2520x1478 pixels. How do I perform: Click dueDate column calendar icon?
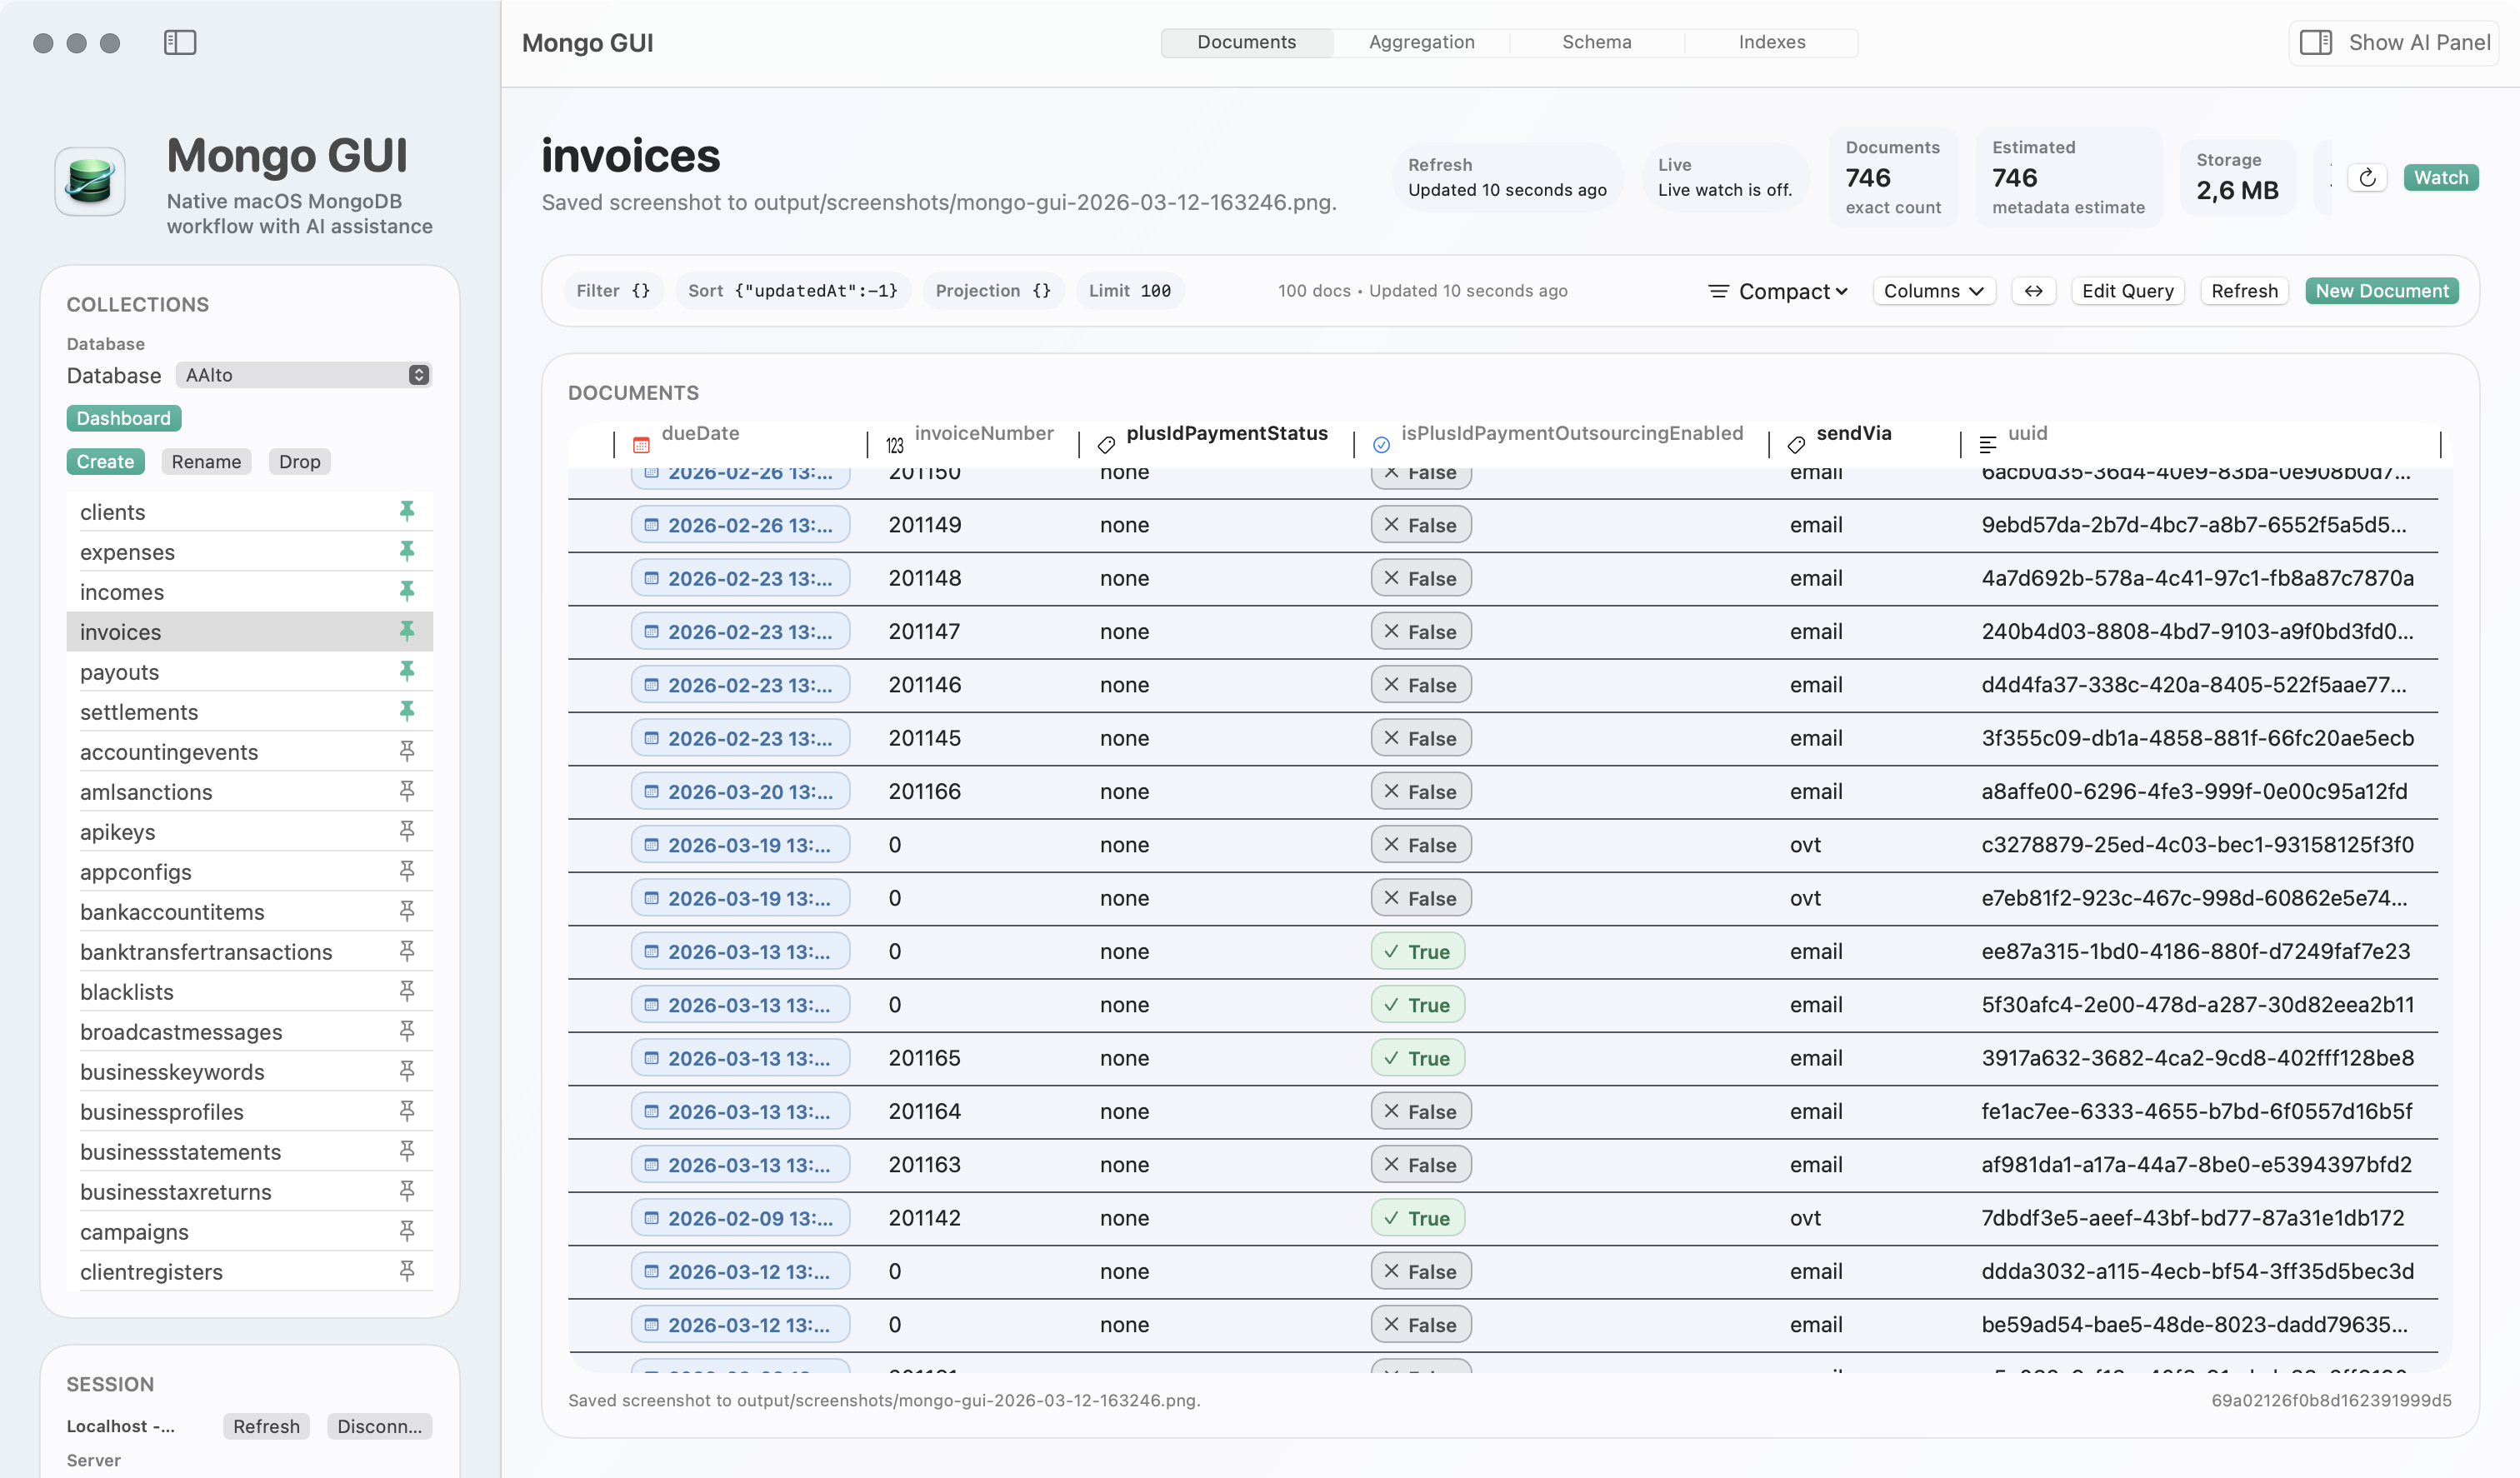tap(641, 444)
